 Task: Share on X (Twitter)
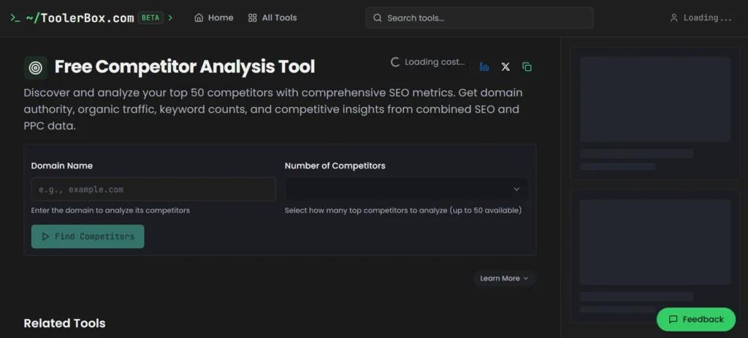(505, 66)
